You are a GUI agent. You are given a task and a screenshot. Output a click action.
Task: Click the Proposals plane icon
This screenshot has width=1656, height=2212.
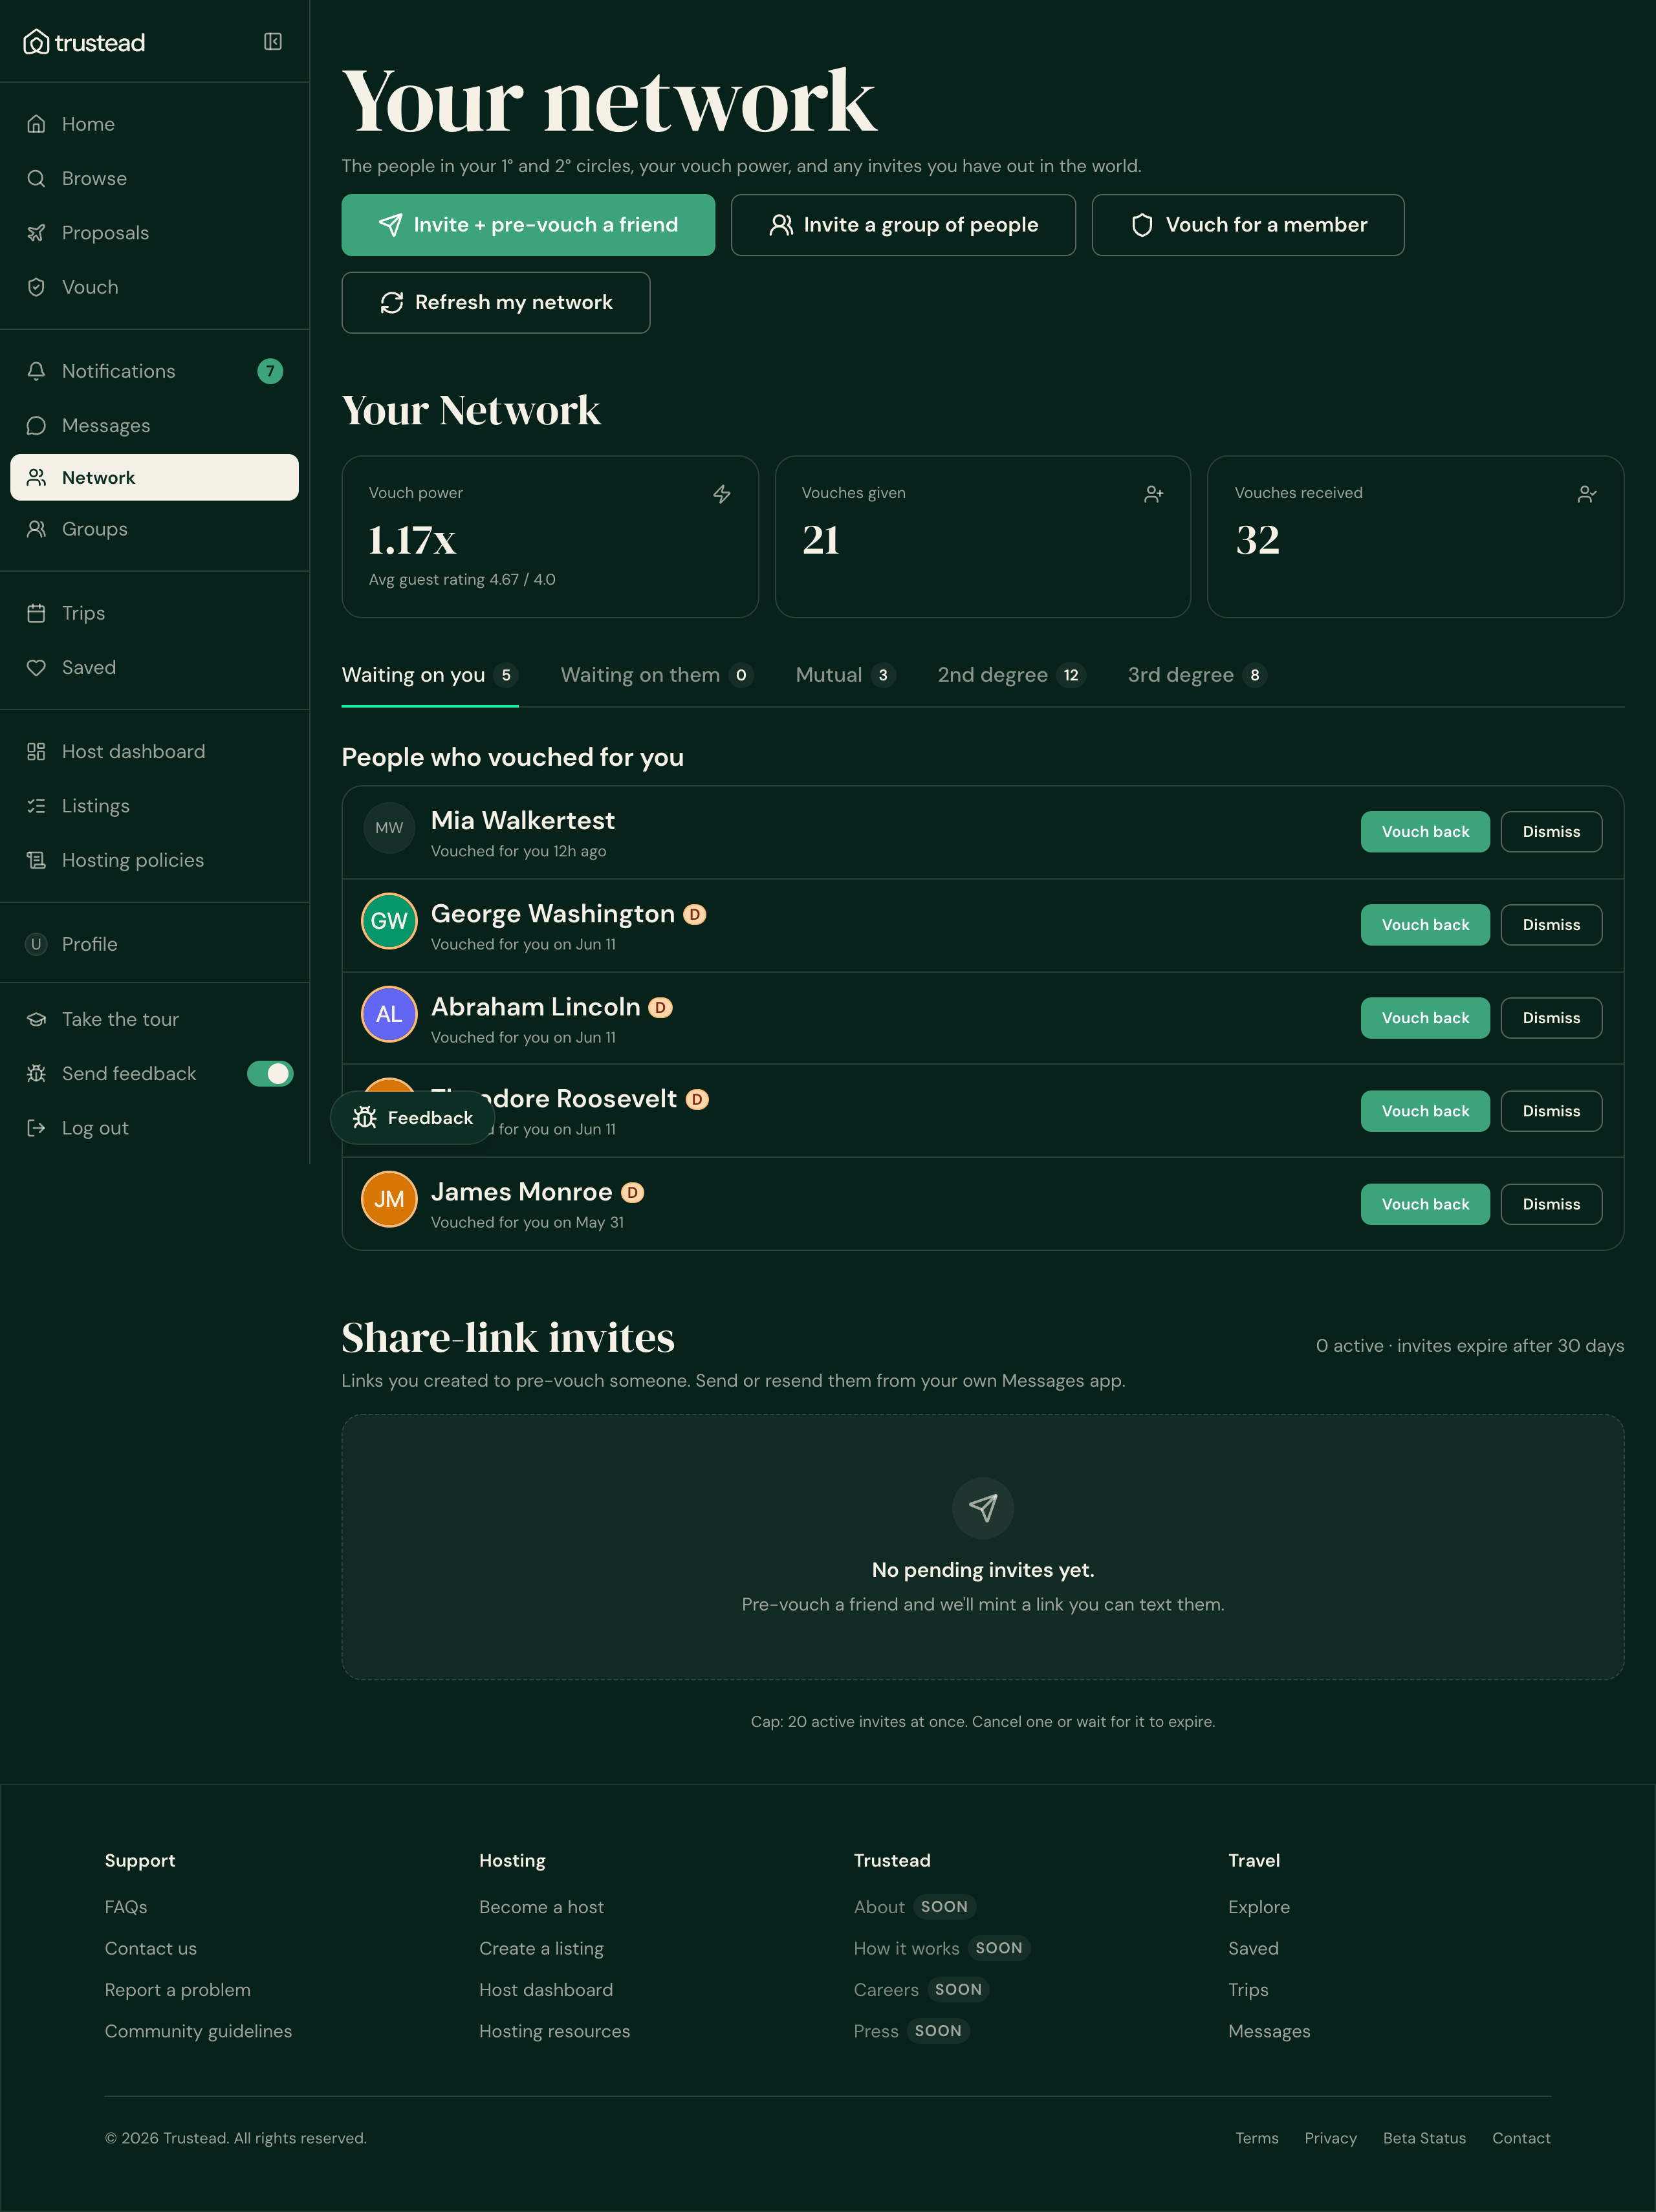(x=36, y=233)
